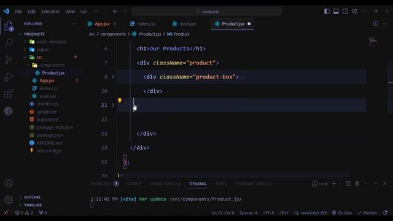Click the products command center search box

(207, 12)
